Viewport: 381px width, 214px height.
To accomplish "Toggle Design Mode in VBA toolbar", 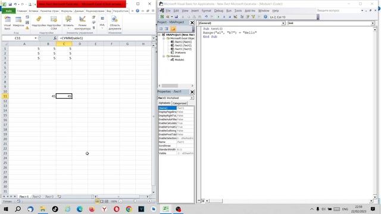I will coord(236,17).
